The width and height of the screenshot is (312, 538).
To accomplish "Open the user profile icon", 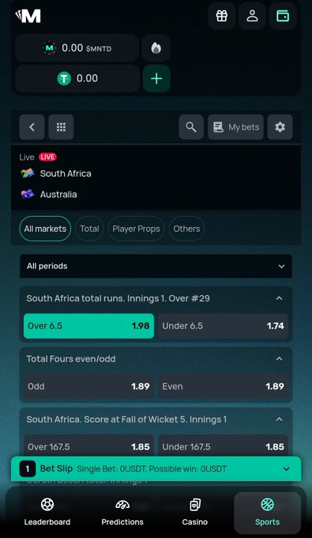I will click(252, 16).
